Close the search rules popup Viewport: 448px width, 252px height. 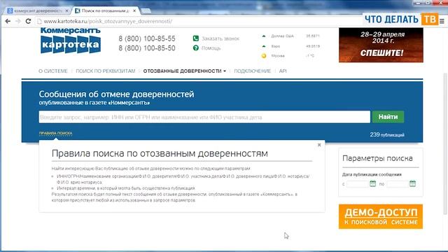319,145
